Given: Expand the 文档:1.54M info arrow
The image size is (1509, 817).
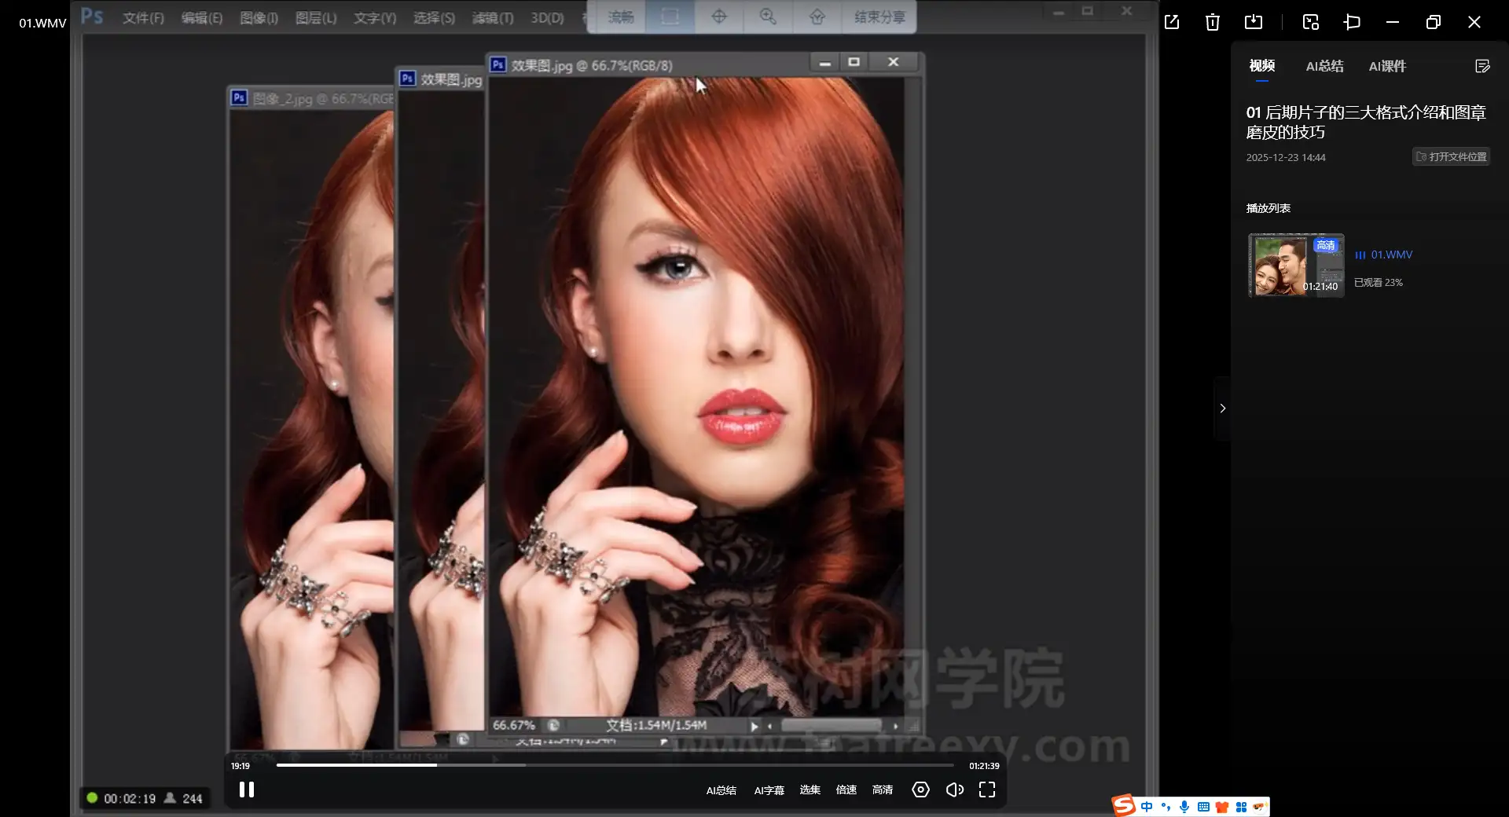Looking at the screenshot, I should [754, 726].
